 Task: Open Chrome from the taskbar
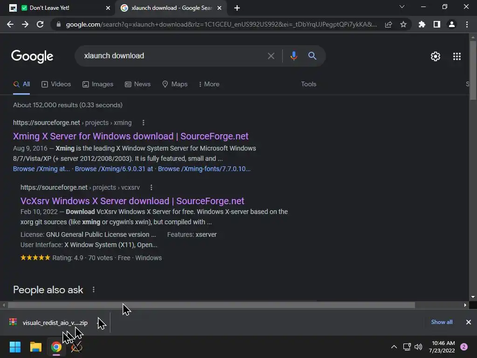[56, 347]
